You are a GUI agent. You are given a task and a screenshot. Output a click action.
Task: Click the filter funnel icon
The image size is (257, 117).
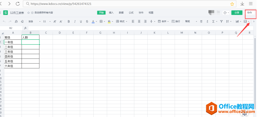(x=221, y=22)
